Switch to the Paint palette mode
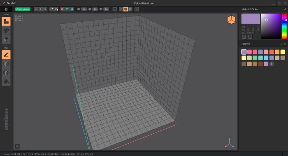Image resolution: width=288 pixels, height=156 pixels. click(6, 30)
